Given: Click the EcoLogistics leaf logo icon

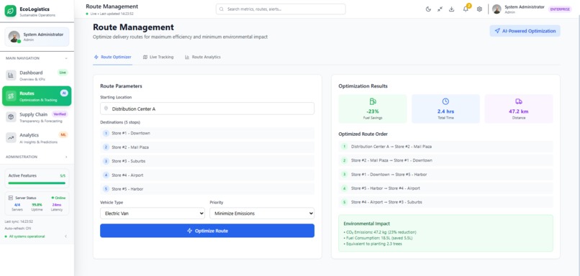Looking at the screenshot, I should click(x=10, y=11).
